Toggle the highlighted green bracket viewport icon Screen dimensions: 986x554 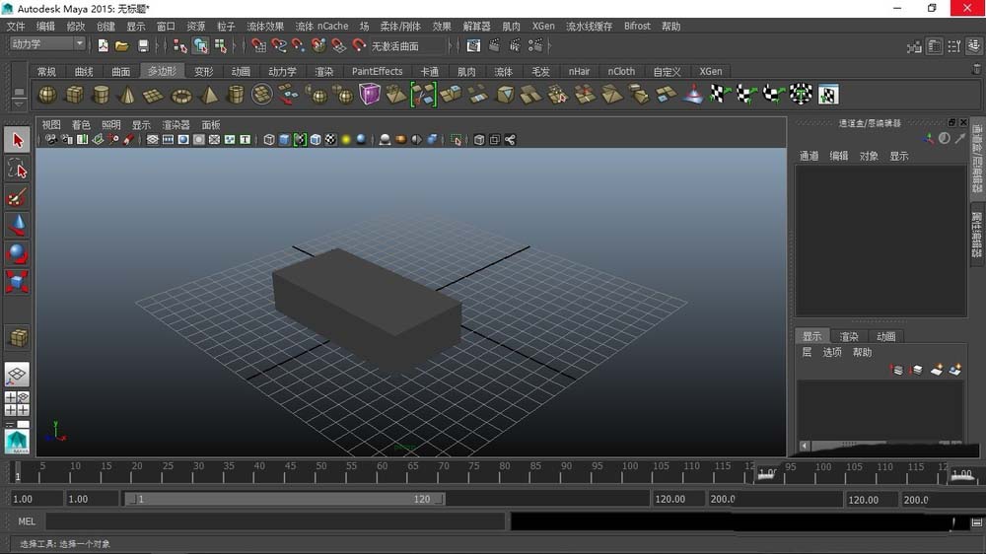300,140
